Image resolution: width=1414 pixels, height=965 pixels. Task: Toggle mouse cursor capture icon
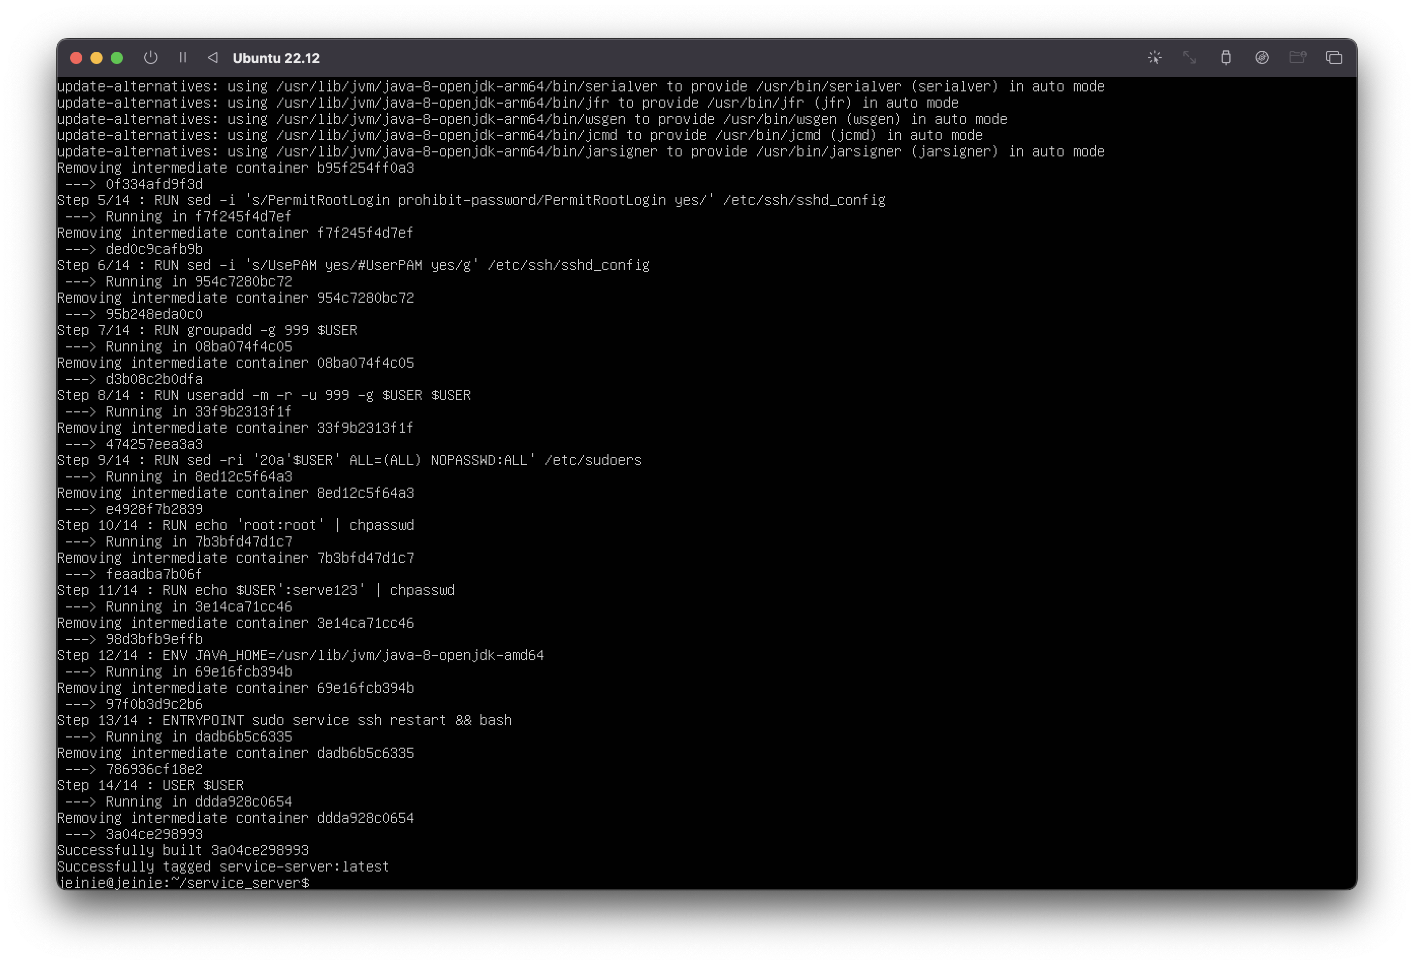click(x=1154, y=58)
